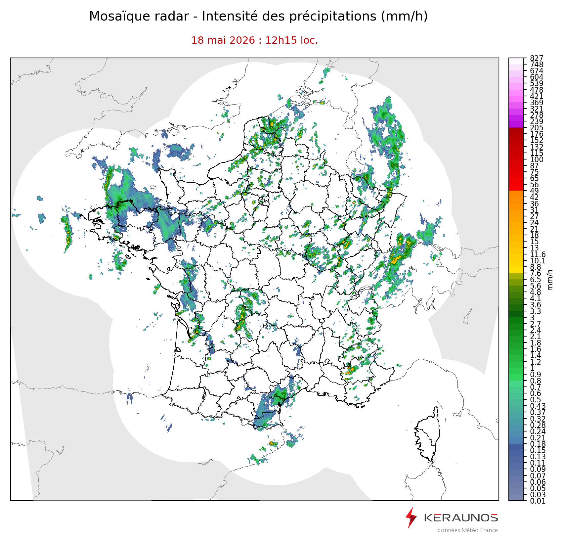Click the white top band of color scale
Screen dimensions: 563x542
pos(516,61)
